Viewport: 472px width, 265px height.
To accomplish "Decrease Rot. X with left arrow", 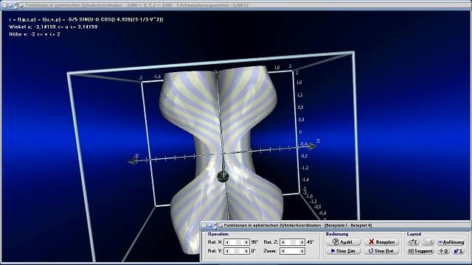I will click(227, 242).
